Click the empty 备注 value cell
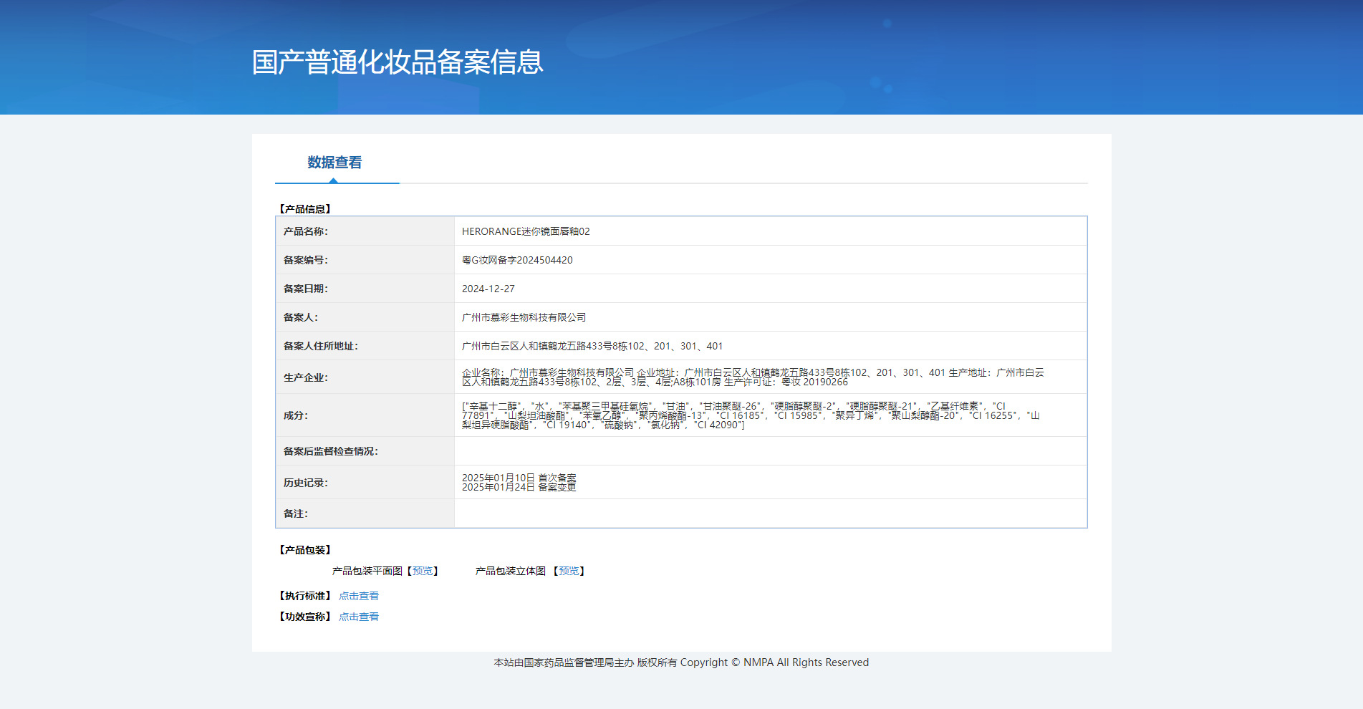The image size is (1363, 709). (x=770, y=513)
